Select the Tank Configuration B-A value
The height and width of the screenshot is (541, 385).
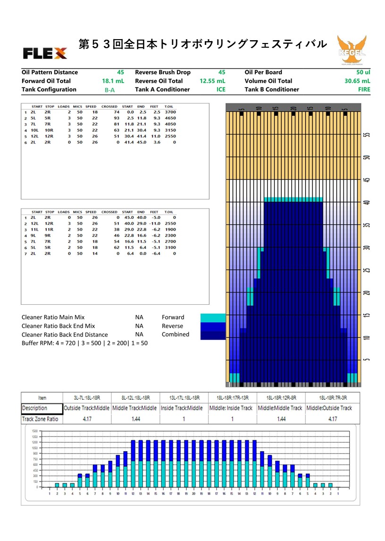click(x=109, y=90)
